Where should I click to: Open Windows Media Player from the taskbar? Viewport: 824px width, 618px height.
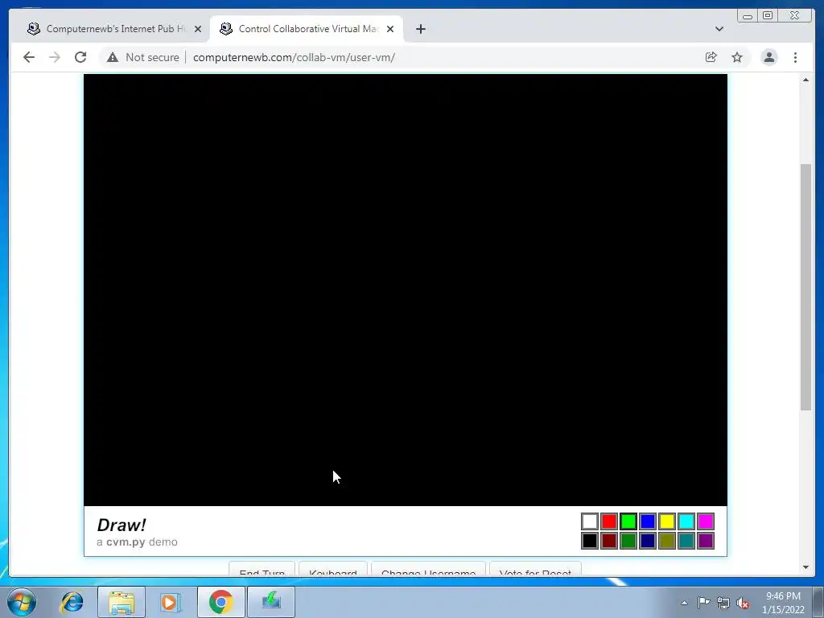click(171, 602)
